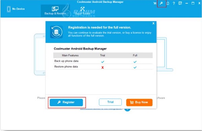Click the 'Main Features' column header
Viewport: 202px width, 131px height.
click(x=70, y=55)
